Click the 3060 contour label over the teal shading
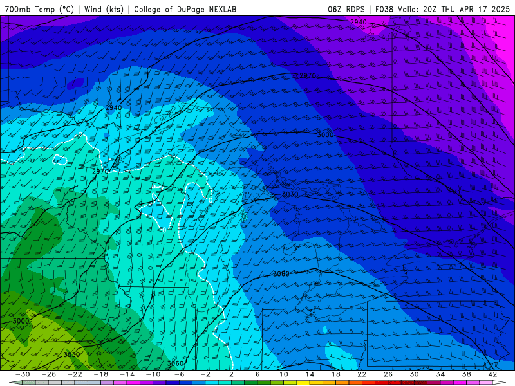Image resolution: width=515 pixels, height=386 pixels. pos(175,363)
